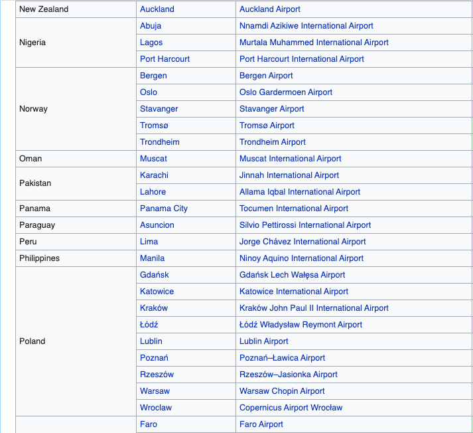Open the Auckland city link
This screenshot has width=473, height=433.
157,9
